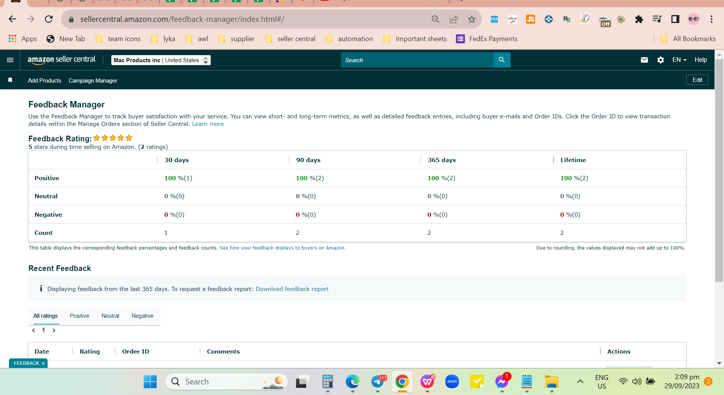Open the Help link
724x395 pixels.
tap(701, 60)
